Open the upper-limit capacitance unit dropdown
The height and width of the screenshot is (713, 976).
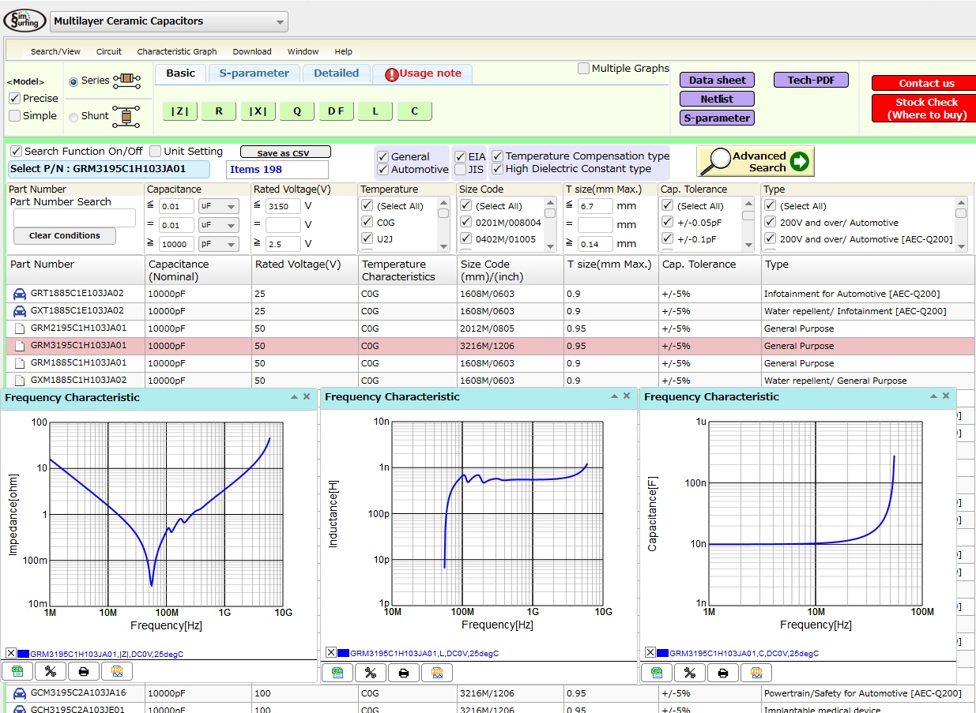[x=218, y=206]
